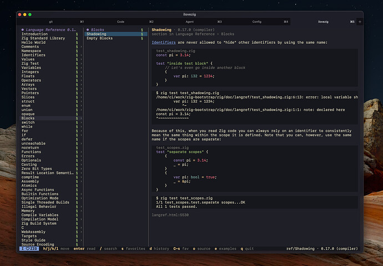Viewport: 383px width, 266px height.
Task: Expand the Zig Test entry chevron
Action: point(81,64)
